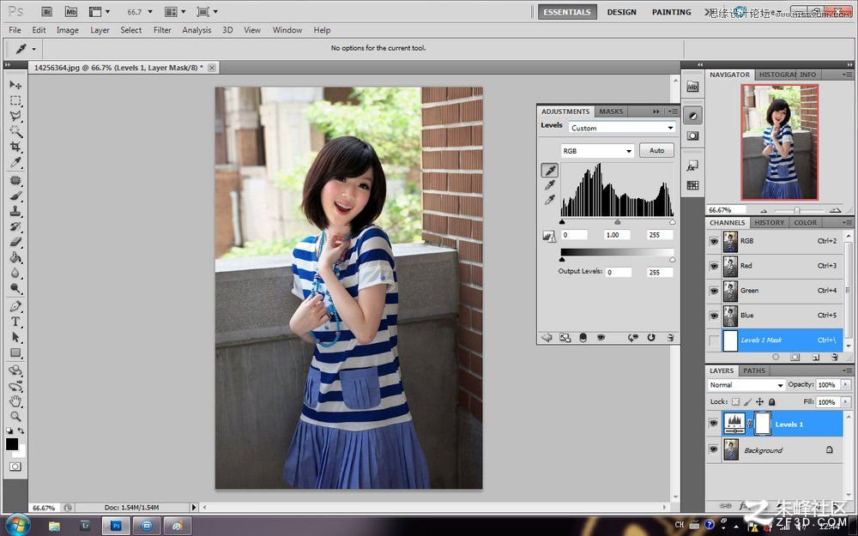The image size is (858, 536).
Task: Select the Path Selection tool
Action: [x=15, y=337]
